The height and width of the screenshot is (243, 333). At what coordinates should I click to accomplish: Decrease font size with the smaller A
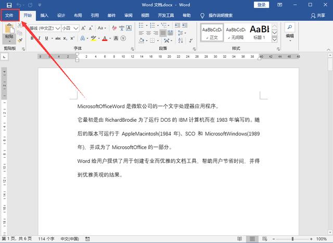click(91, 28)
